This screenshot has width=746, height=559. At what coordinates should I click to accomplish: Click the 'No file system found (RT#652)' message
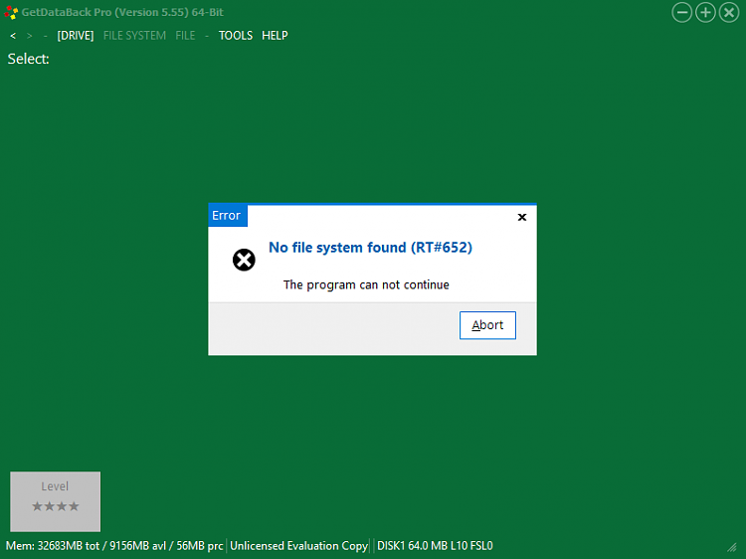click(370, 248)
